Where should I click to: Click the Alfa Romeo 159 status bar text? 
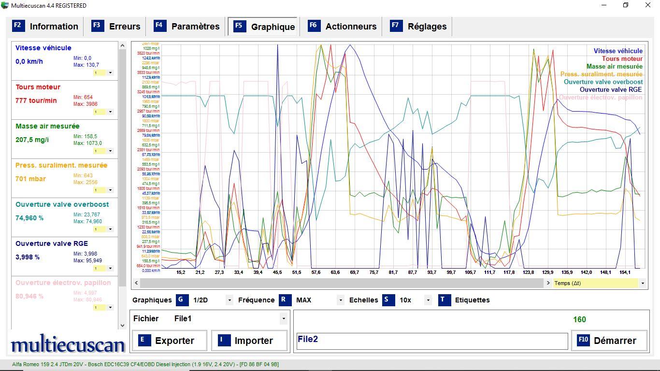[x=145, y=364]
